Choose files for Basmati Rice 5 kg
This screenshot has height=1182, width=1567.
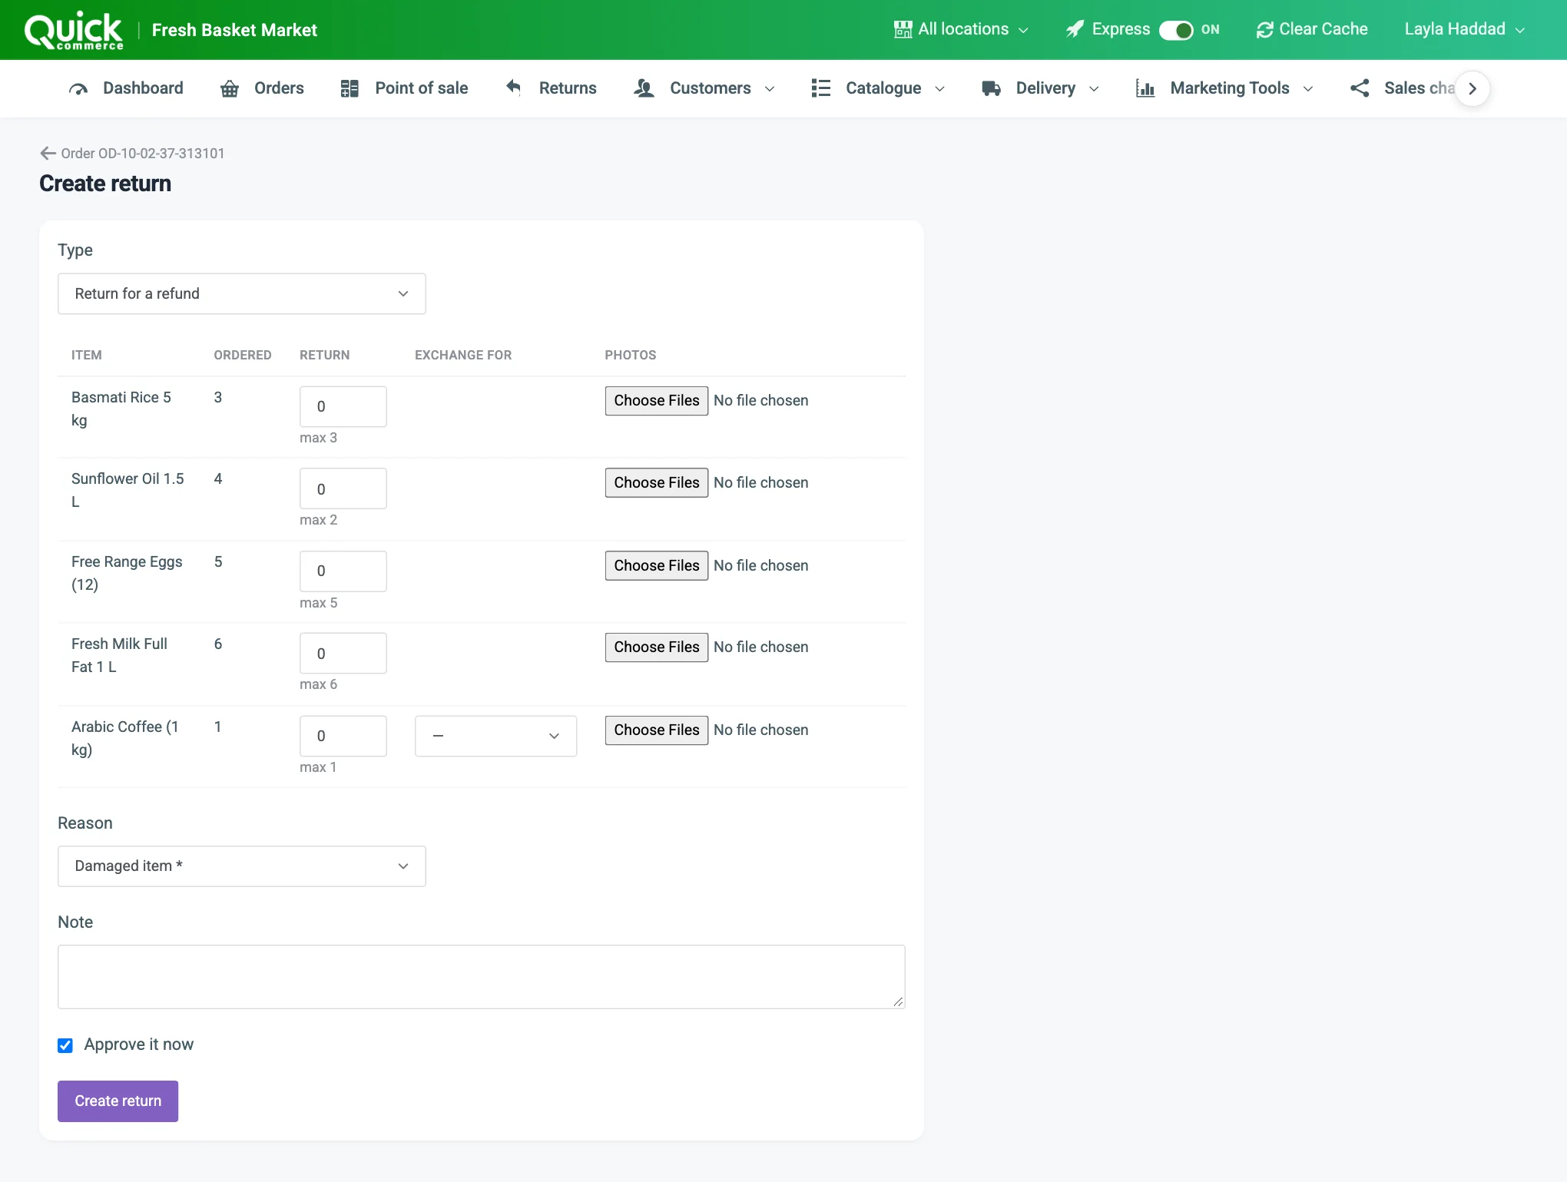(657, 401)
